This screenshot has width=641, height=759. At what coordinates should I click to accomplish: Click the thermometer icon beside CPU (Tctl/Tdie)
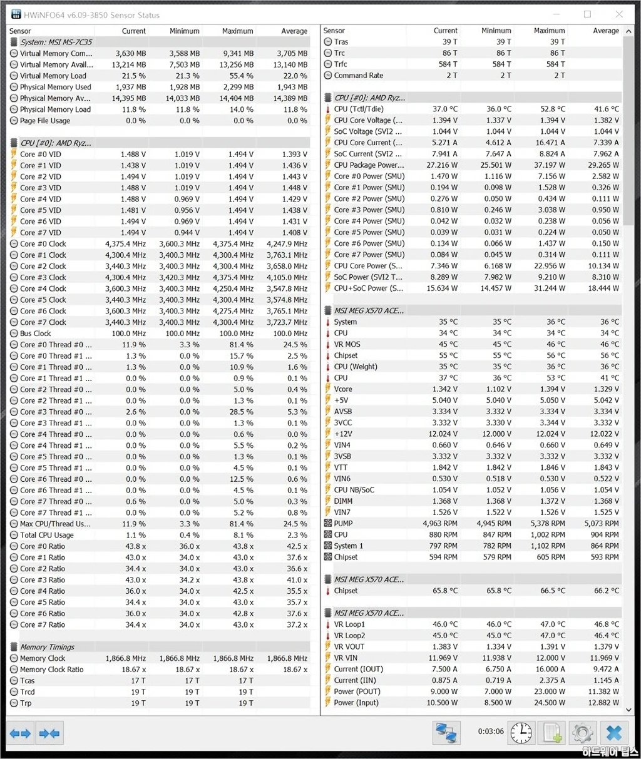click(x=328, y=109)
